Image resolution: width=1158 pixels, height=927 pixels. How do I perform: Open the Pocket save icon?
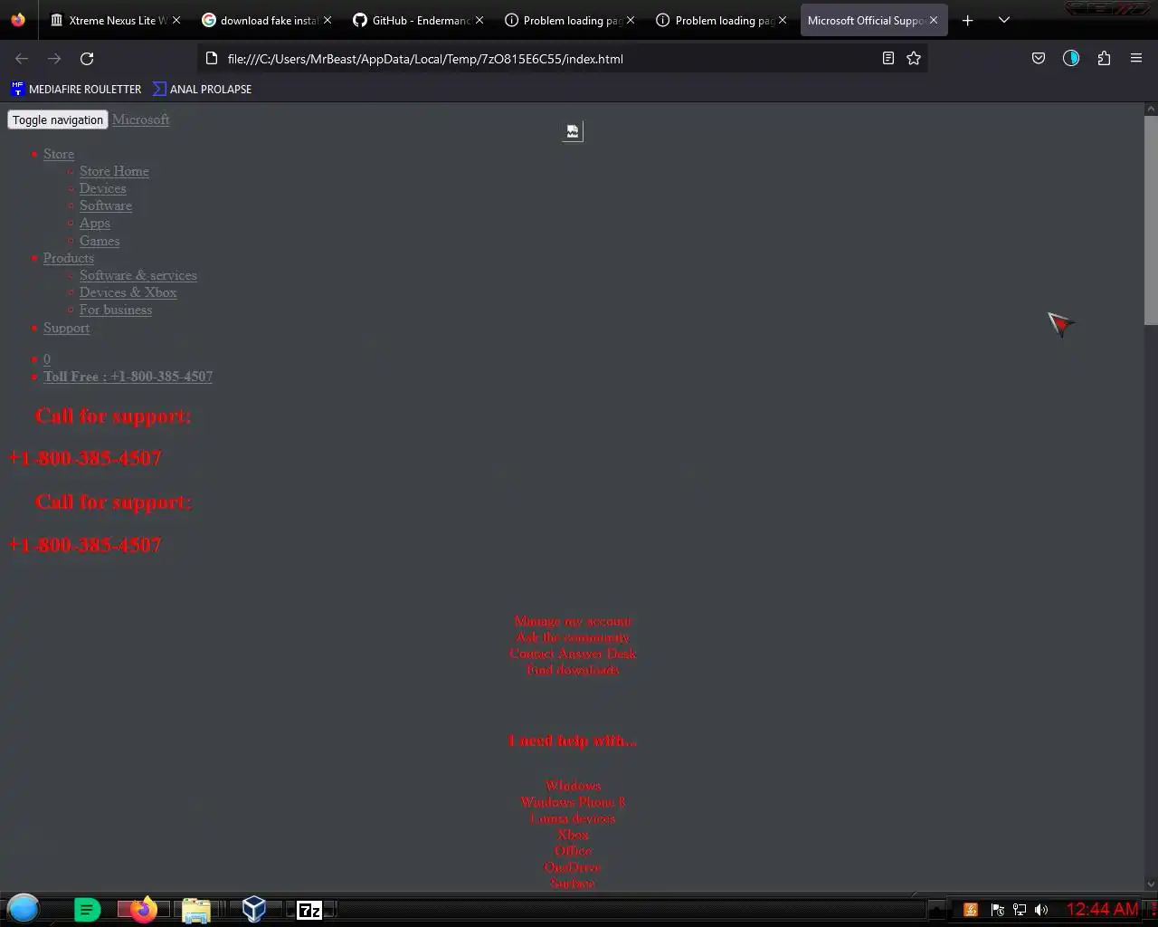[1039, 59]
